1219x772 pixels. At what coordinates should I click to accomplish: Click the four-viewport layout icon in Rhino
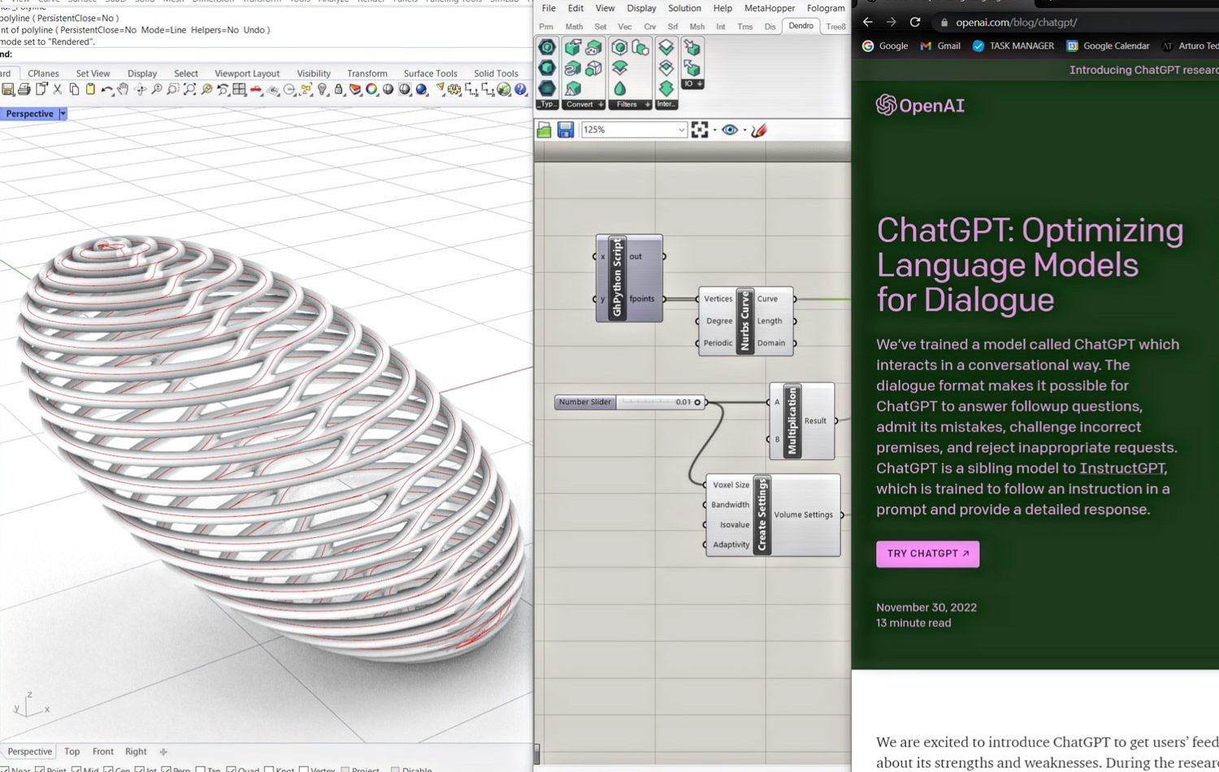240,89
